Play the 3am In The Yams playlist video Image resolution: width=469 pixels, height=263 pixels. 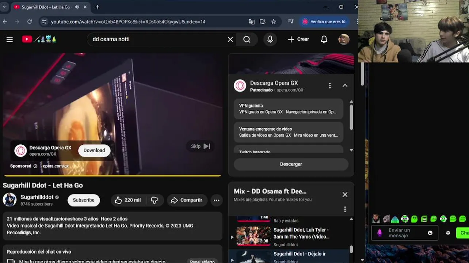(x=290, y=237)
